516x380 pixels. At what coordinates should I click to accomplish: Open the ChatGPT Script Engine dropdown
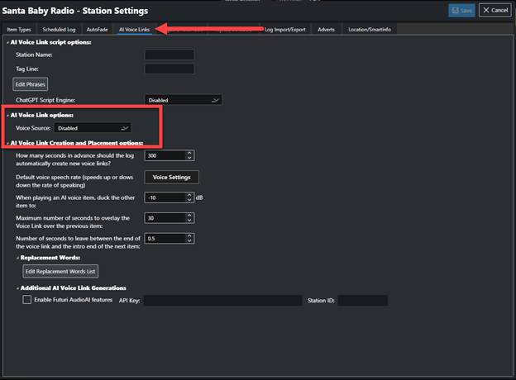[x=184, y=100]
